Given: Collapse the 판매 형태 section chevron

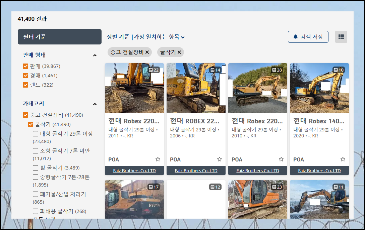Looking at the screenshot, I should (95, 55).
